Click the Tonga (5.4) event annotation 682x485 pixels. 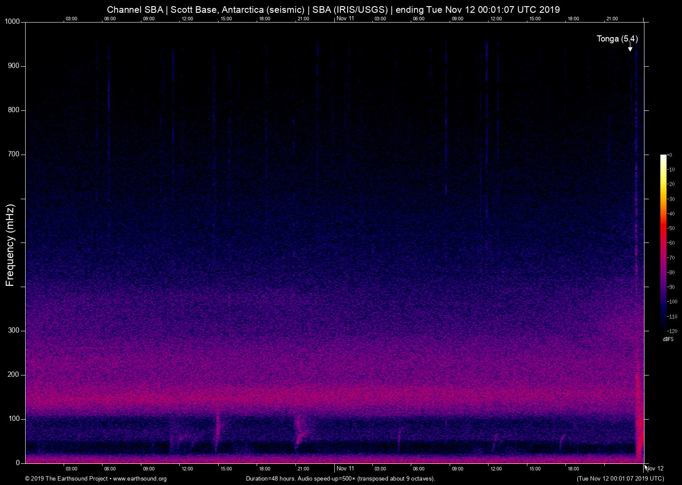tap(617, 39)
